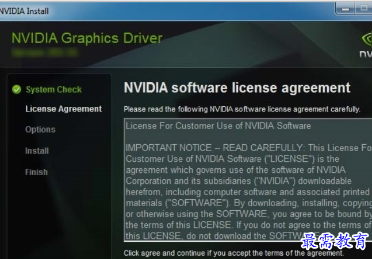This screenshot has width=372, height=259.
Task: Click the 'NVIDIA software license agreement' heading
Action: [x=237, y=88]
